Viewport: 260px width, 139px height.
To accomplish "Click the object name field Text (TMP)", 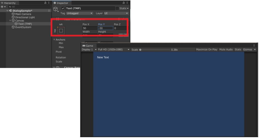I will (x=90, y=8).
